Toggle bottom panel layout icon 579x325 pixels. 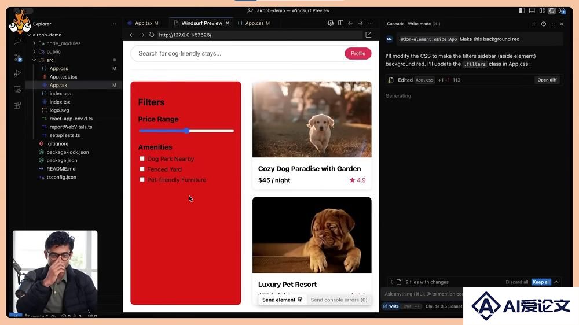tap(532, 10)
